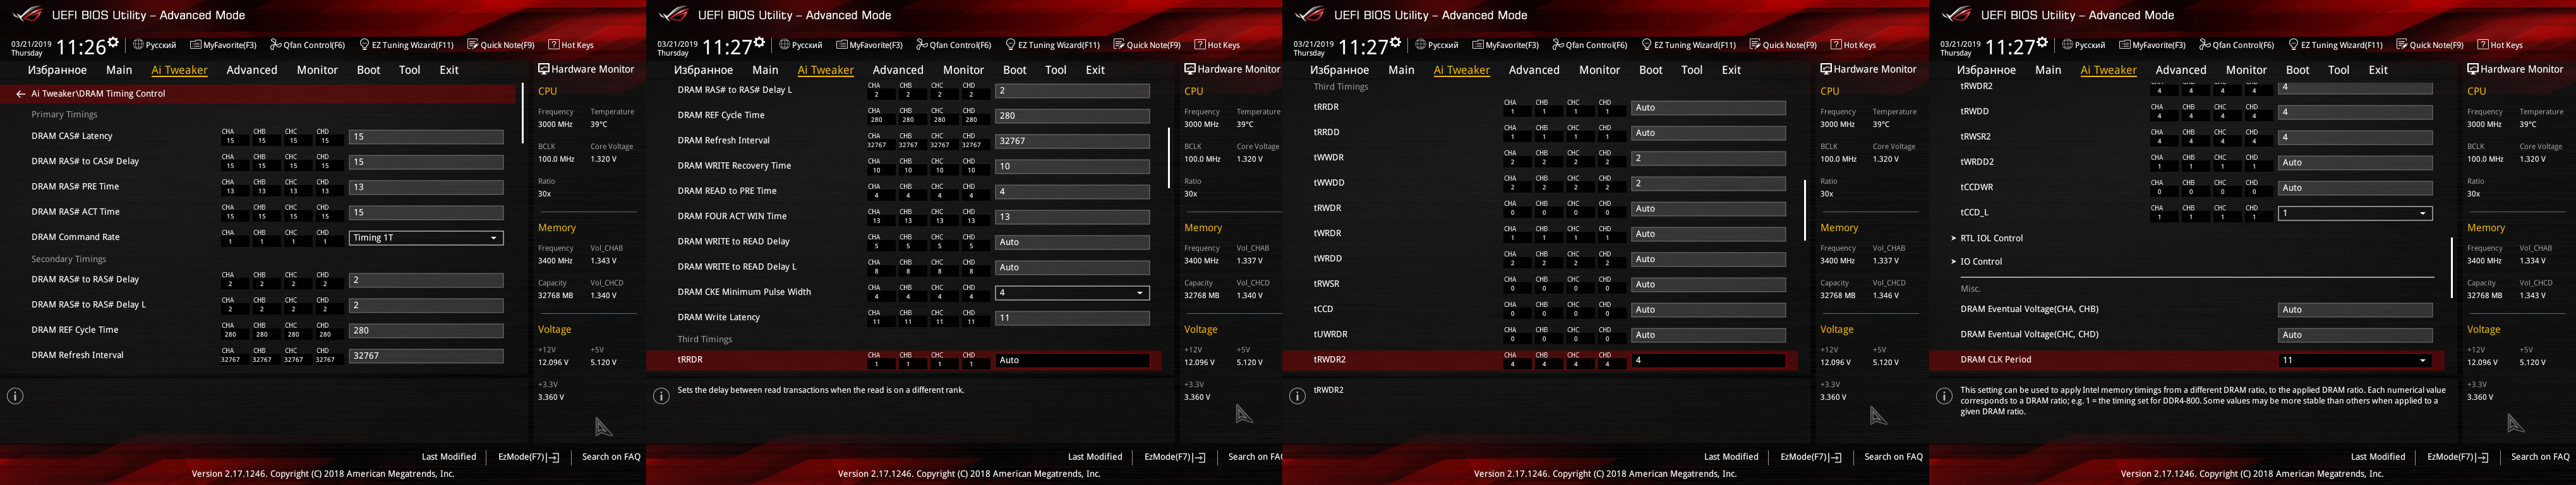Switch to EzMode(F7) in the DRAM Write Latency screen
Screen dimensions: 2576x485
click(1175, 457)
